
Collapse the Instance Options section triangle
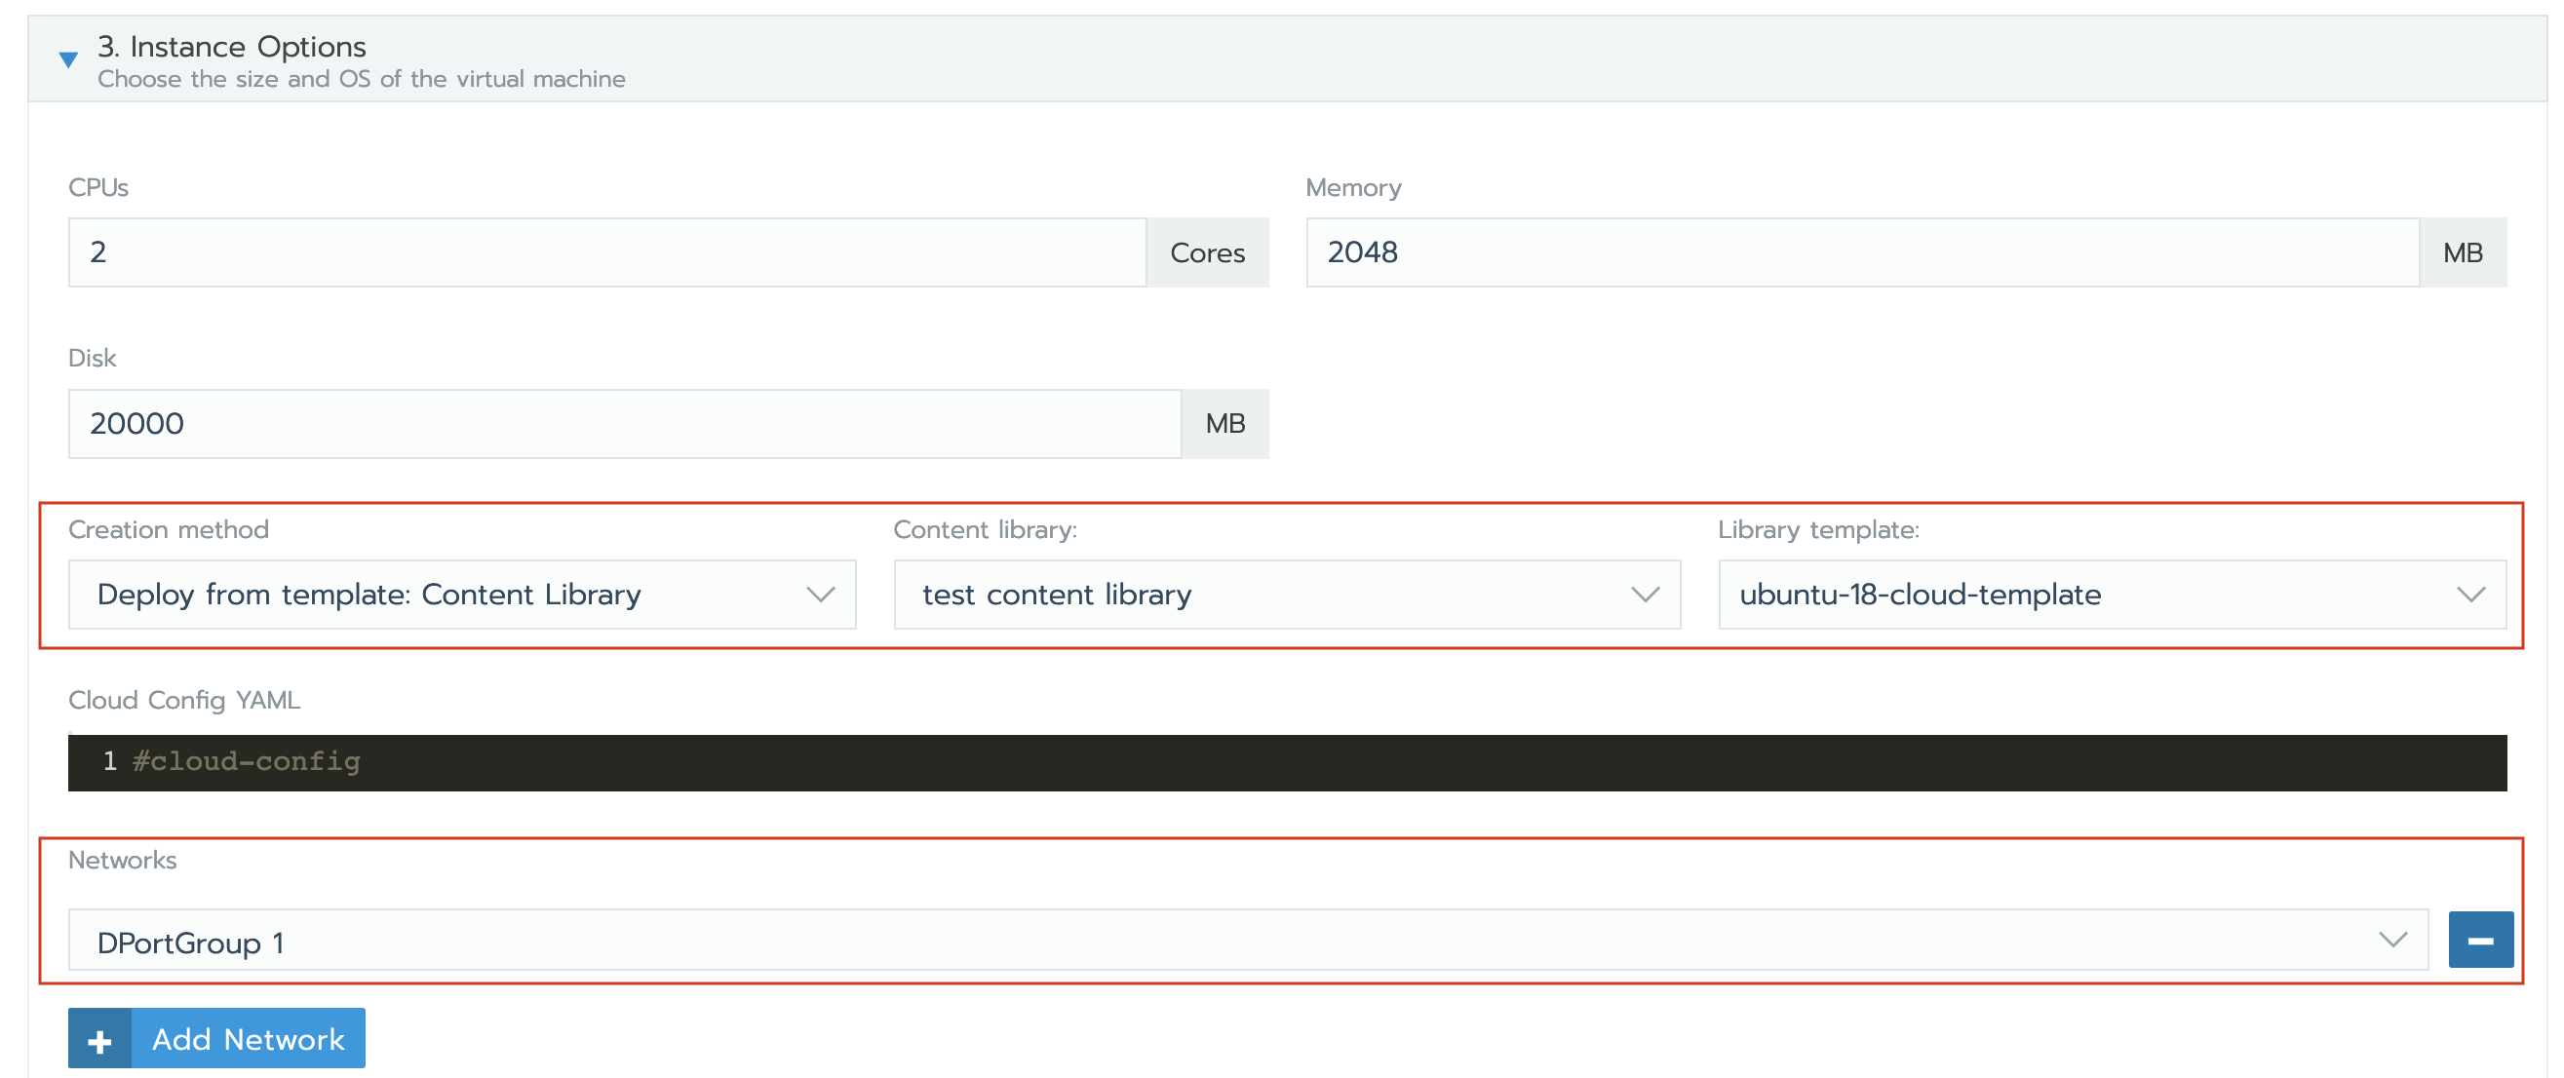pyautogui.click(x=66, y=59)
